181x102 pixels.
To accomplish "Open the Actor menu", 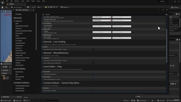I will 38,1.
